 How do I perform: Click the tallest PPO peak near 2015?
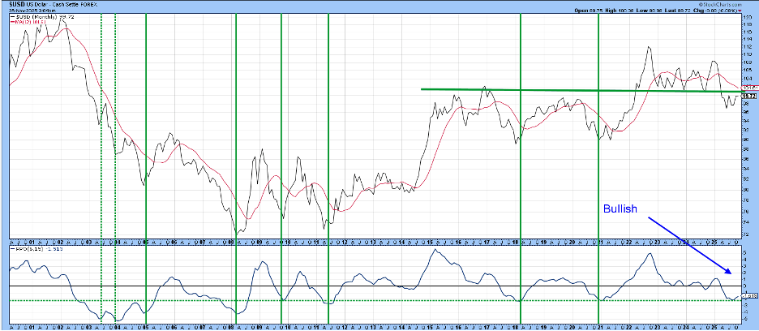tap(434, 250)
